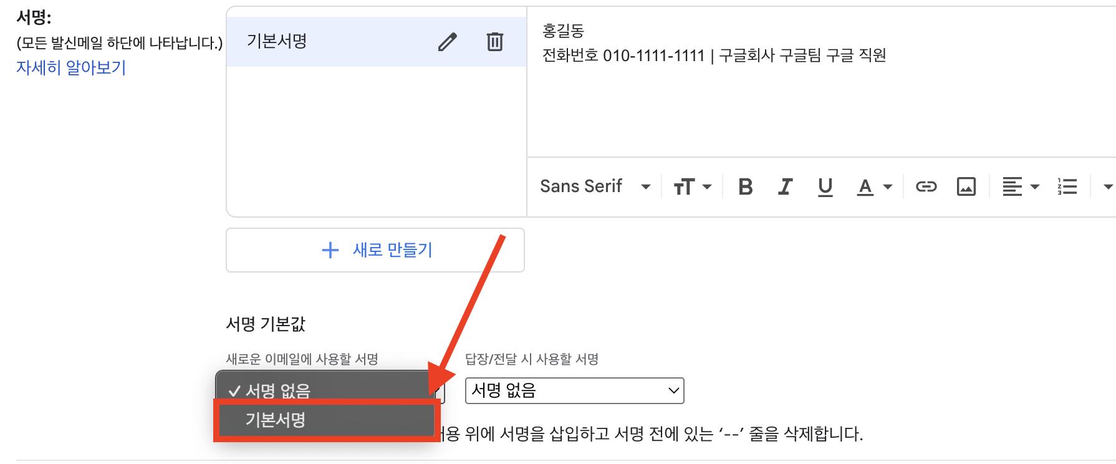Edit the 기본서명 signature with pencil icon
Image resolution: width=1116 pixels, height=464 pixels.
[x=447, y=41]
